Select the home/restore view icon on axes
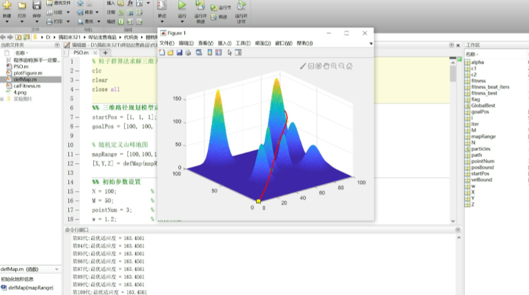529x295 pixels. [349, 66]
